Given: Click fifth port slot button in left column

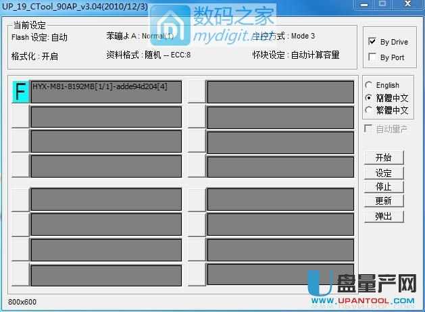Looking at the screenshot, I should pos(20,201).
